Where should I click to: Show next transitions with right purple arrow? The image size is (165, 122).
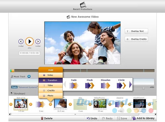[x=130, y=84]
